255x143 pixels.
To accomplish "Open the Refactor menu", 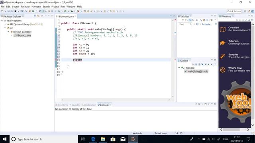I will click(x=25, y=7).
